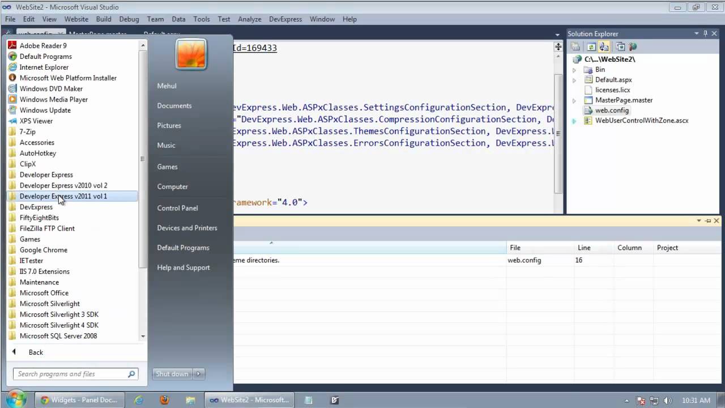Open the Team menu

pos(155,19)
